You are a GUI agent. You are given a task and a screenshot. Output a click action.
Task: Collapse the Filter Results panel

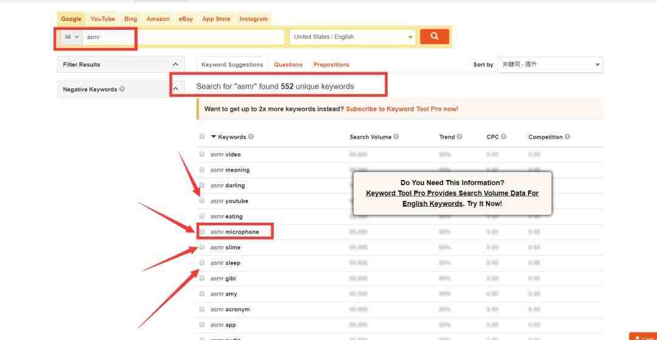(x=176, y=64)
